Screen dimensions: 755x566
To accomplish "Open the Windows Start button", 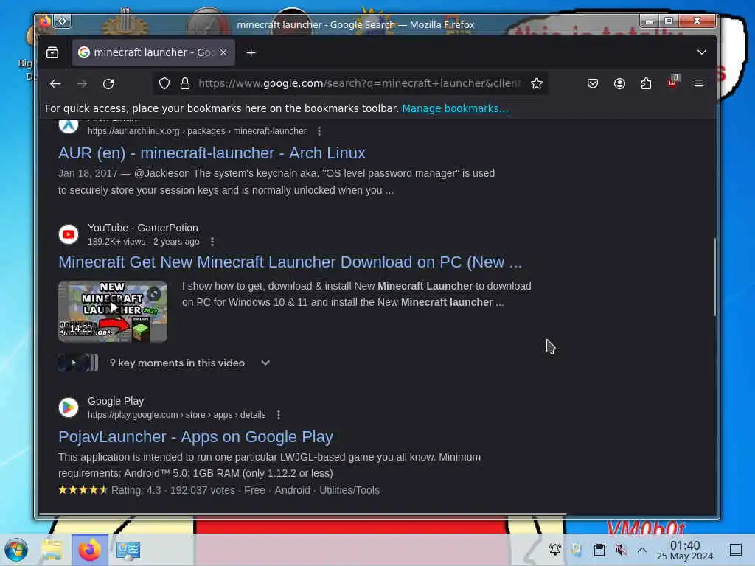I will 16,550.
